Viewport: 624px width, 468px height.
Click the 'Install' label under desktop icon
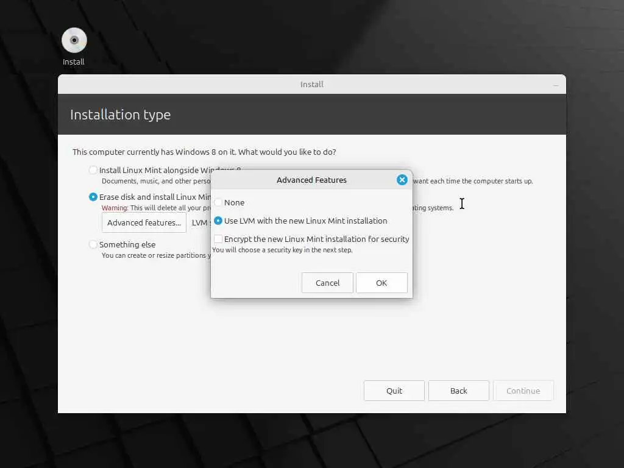74,62
